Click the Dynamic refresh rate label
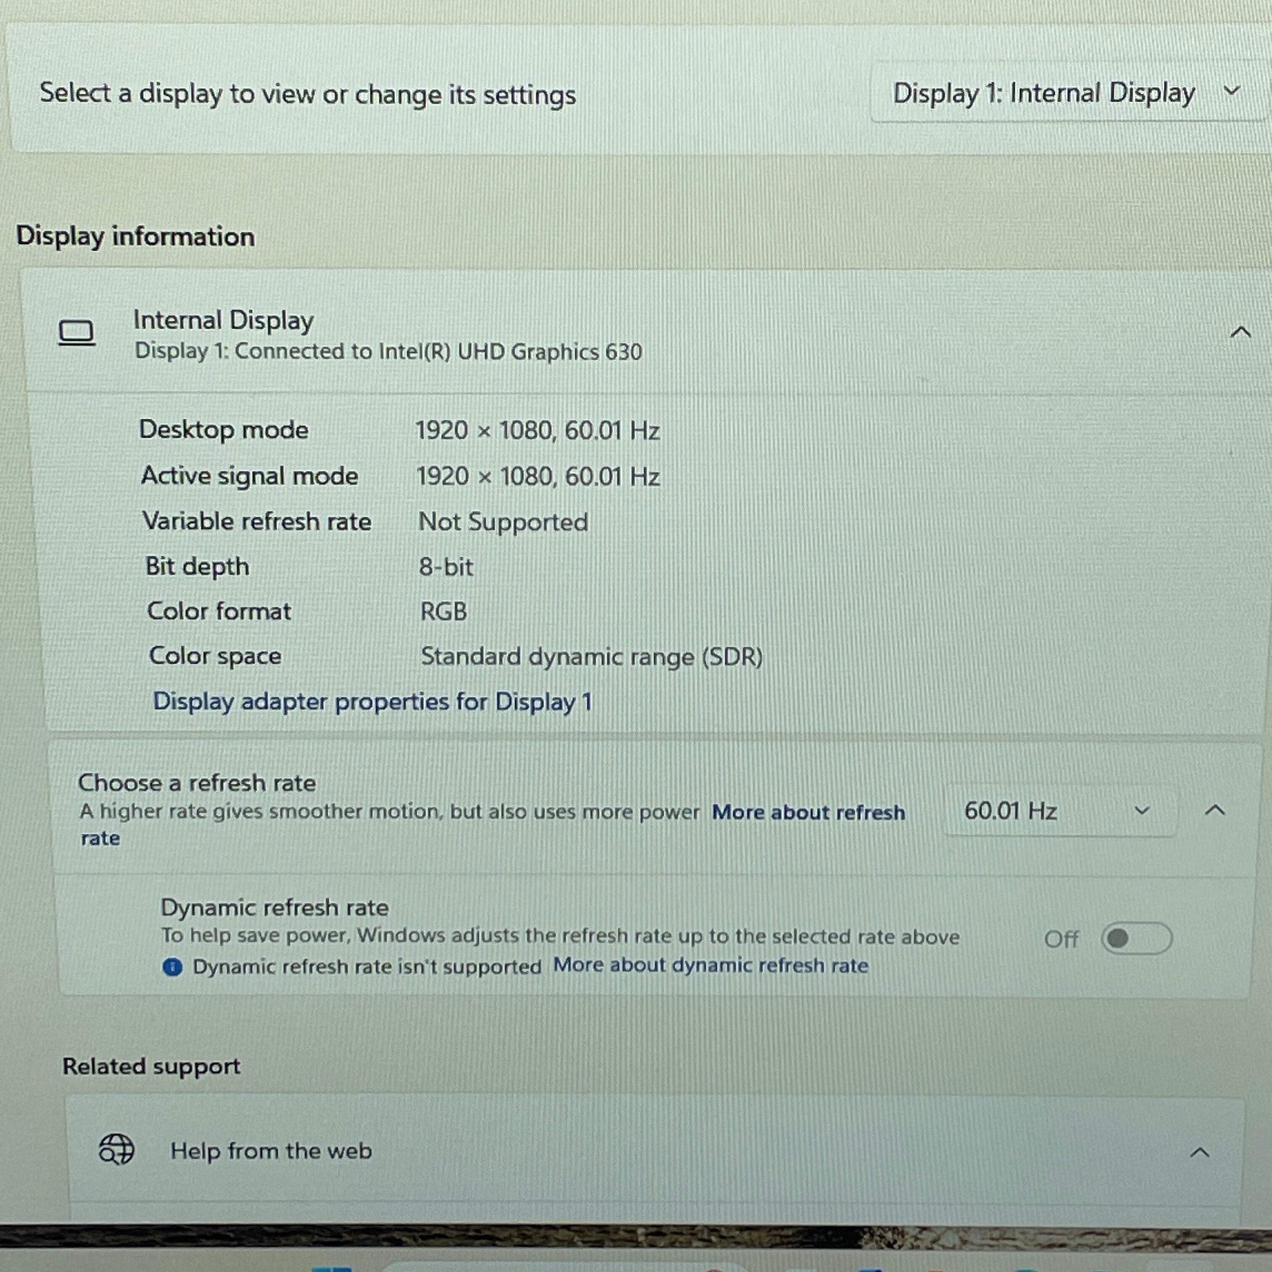Screen dimensions: 1272x1272 [275, 907]
